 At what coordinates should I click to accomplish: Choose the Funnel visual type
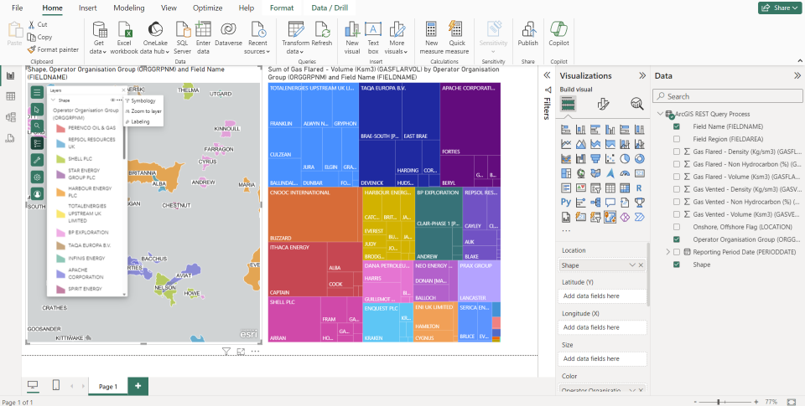pyautogui.click(x=595, y=158)
